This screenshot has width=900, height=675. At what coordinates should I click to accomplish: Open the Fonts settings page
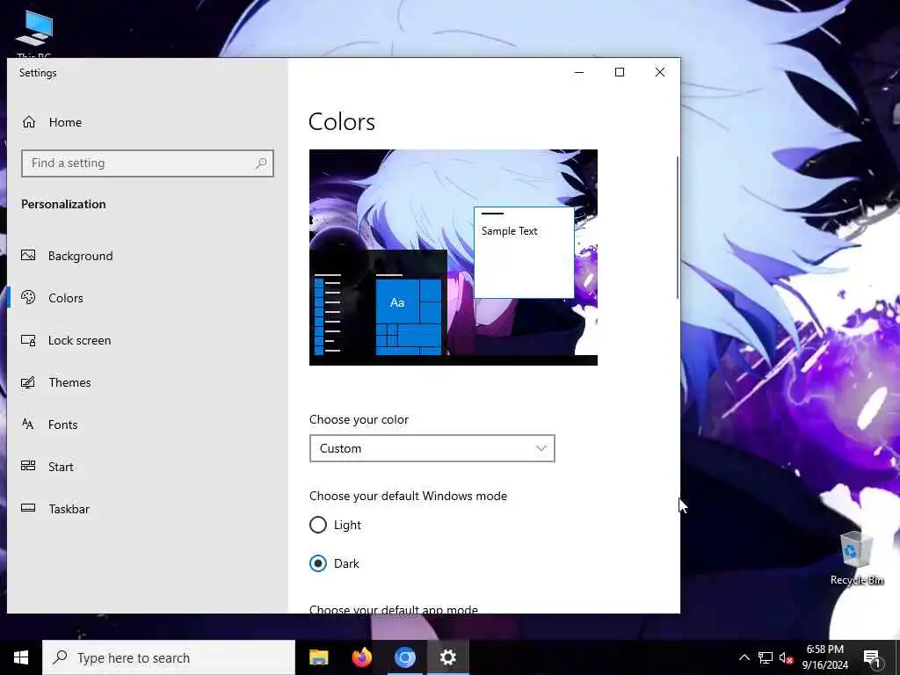(x=148, y=425)
